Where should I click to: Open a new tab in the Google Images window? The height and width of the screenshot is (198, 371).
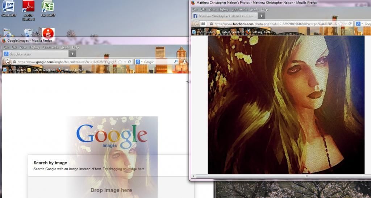(x=72, y=54)
